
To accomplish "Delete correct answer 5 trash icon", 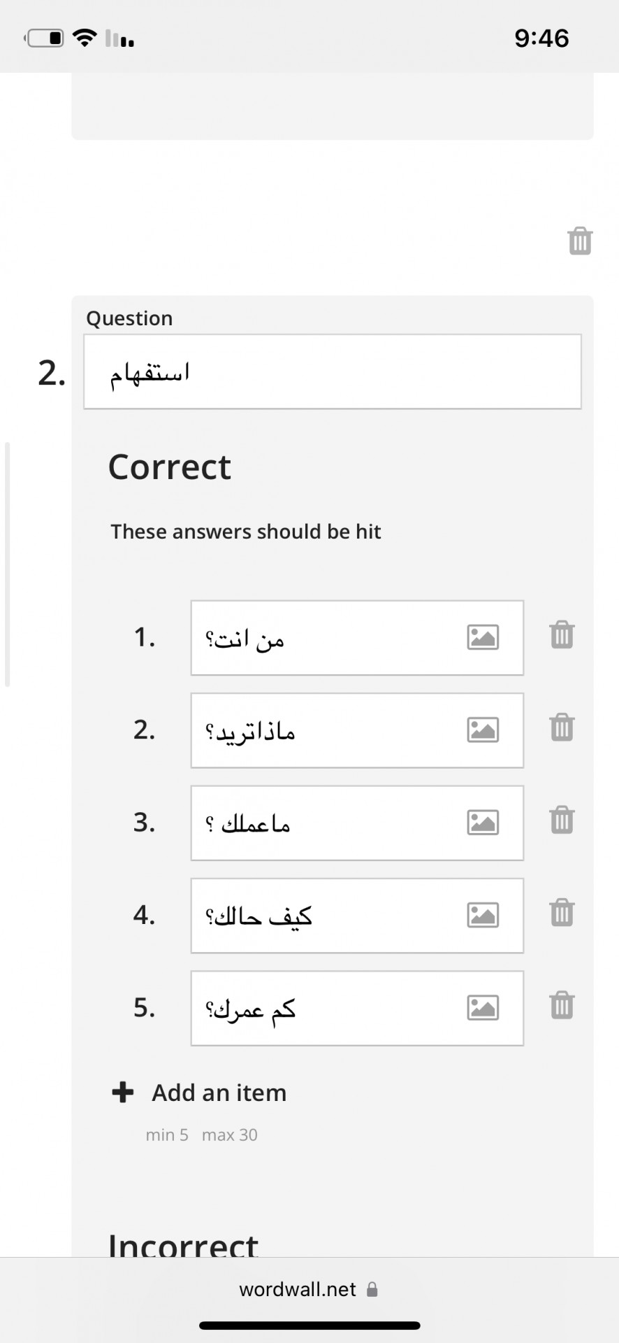I will [x=562, y=1005].
